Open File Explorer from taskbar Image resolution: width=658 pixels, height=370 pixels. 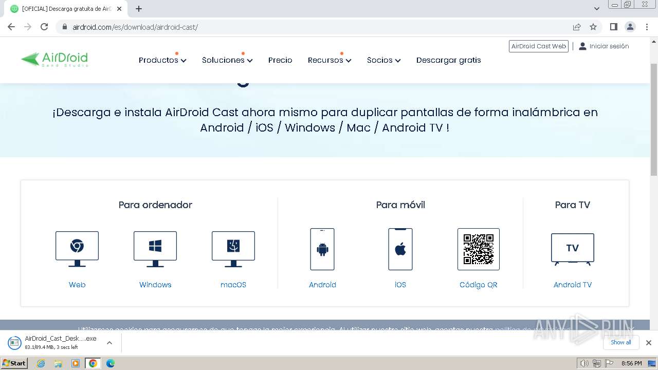(x=58, y=363)
